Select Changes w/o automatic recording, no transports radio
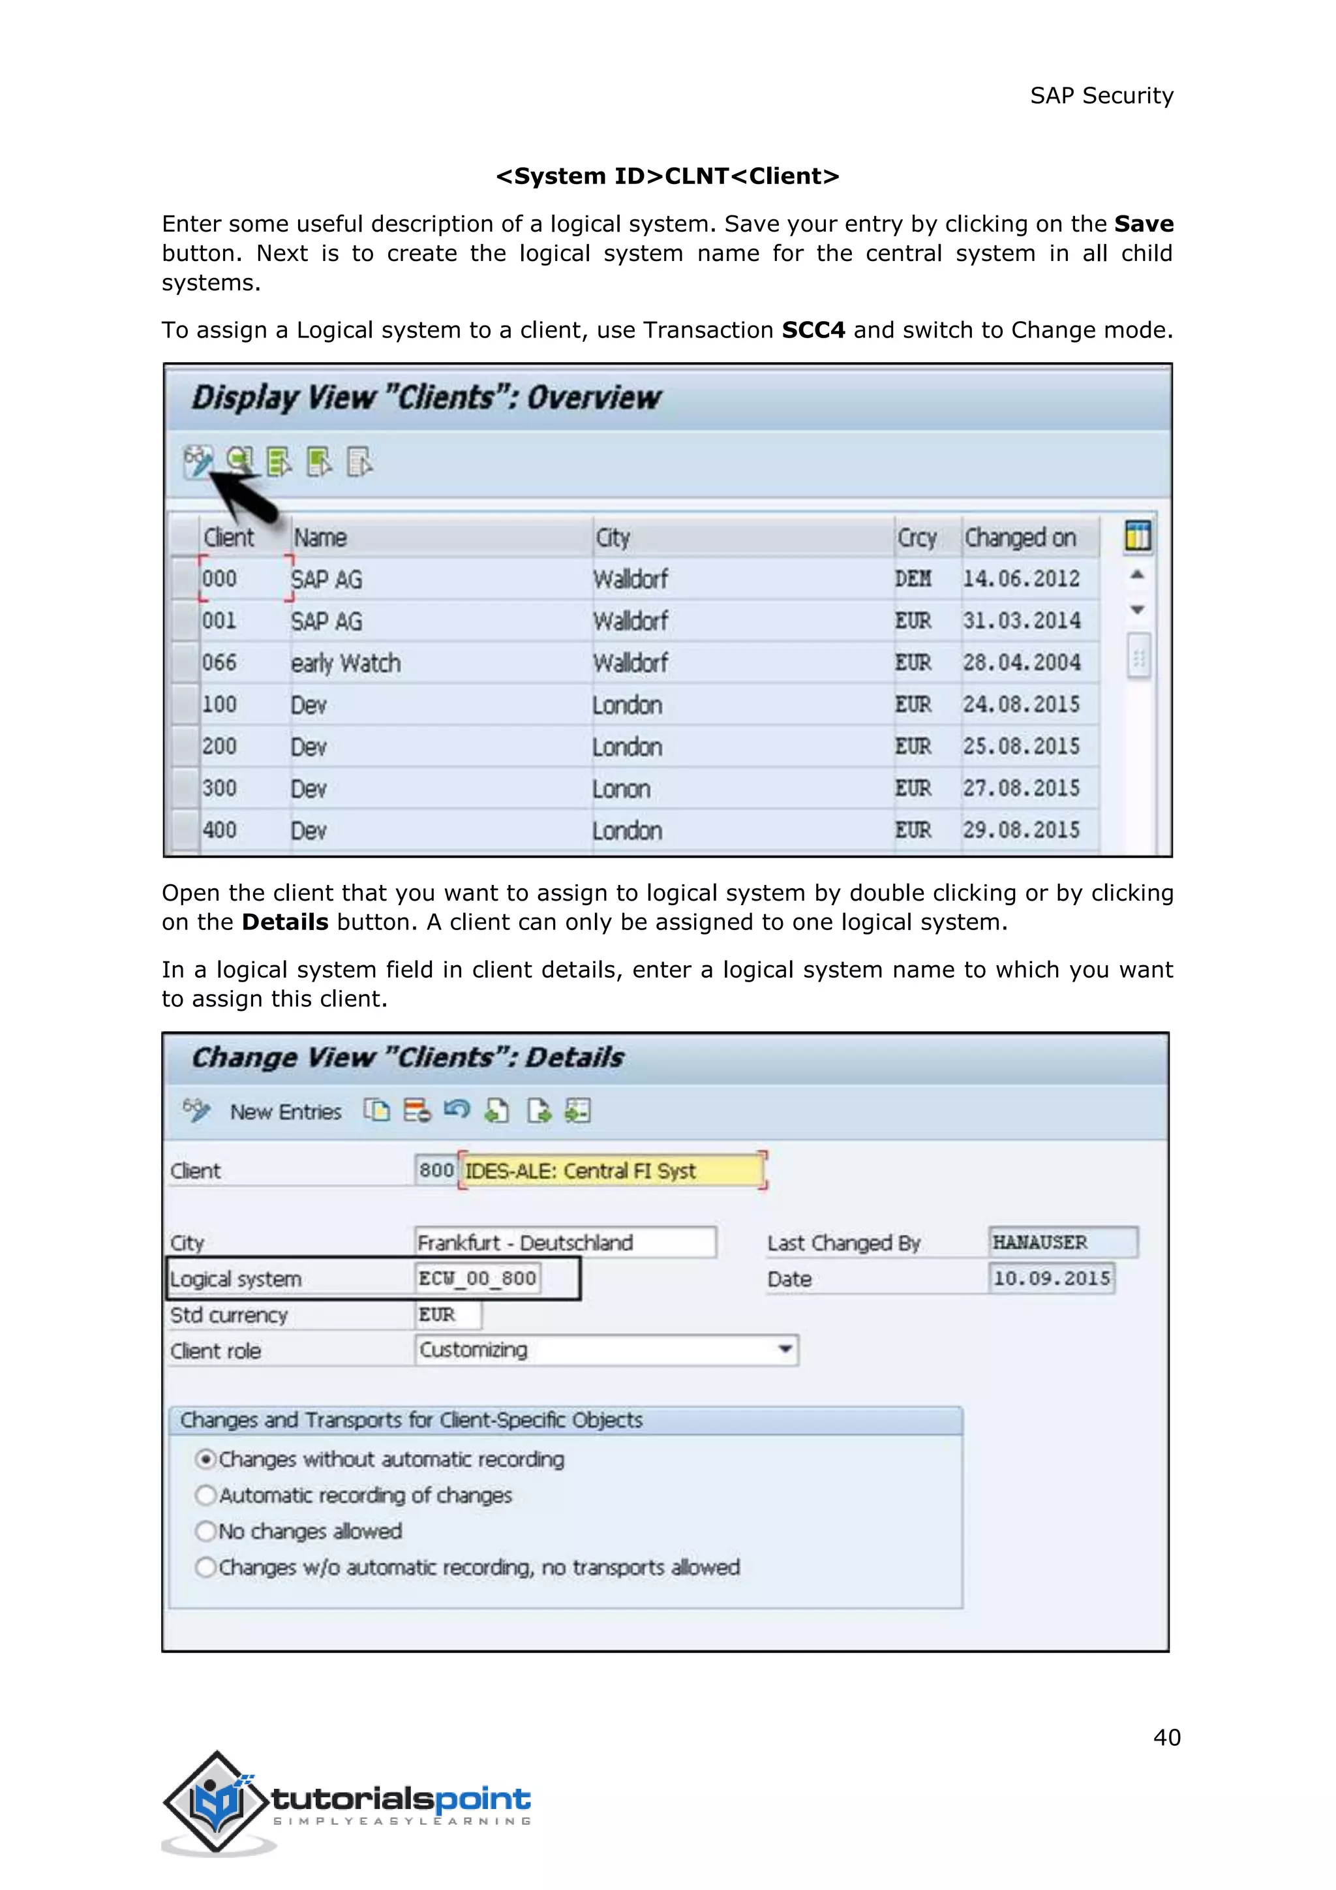1336x1890 pixels. pos(205,1568)
